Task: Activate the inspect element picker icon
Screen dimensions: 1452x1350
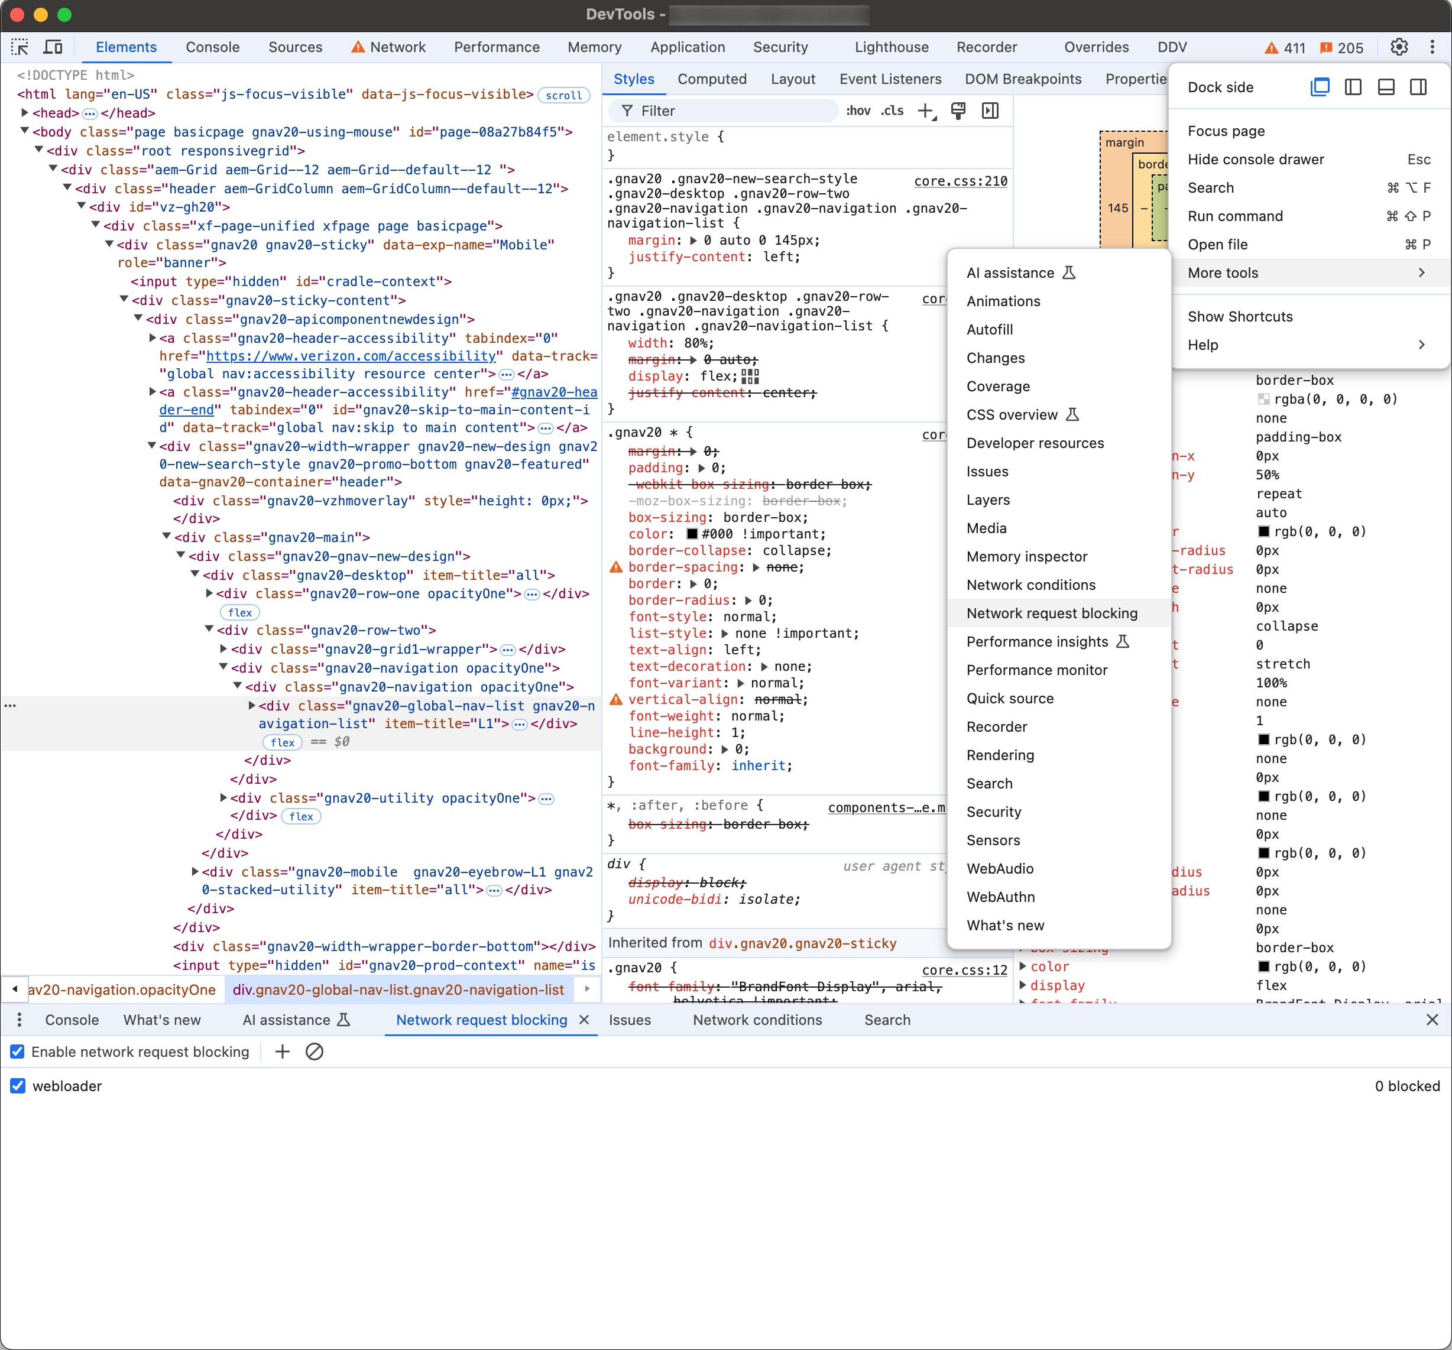Action: coord(20,47)
